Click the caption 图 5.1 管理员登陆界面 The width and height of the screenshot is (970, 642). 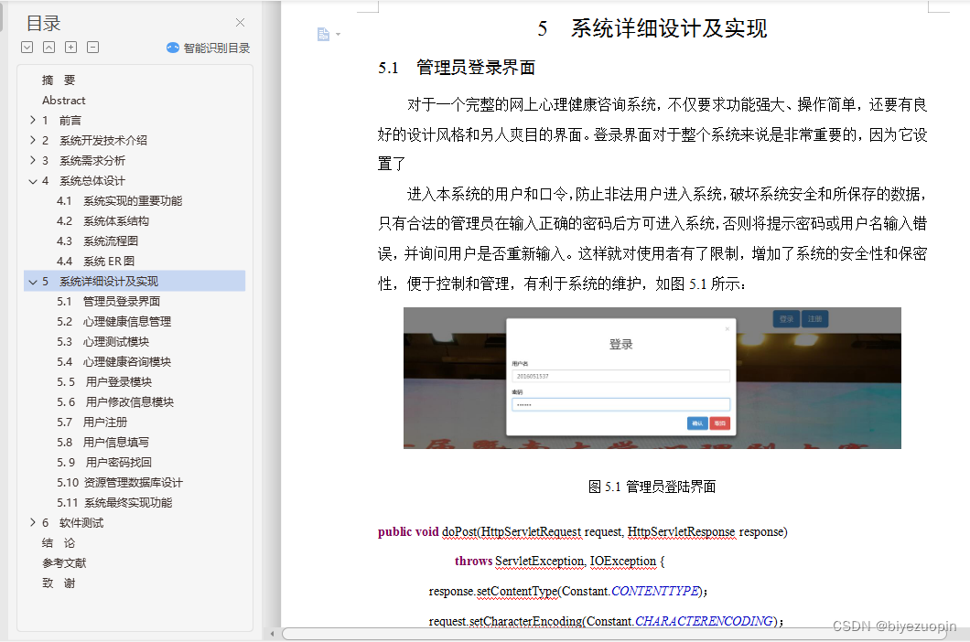tap(652, 487)
